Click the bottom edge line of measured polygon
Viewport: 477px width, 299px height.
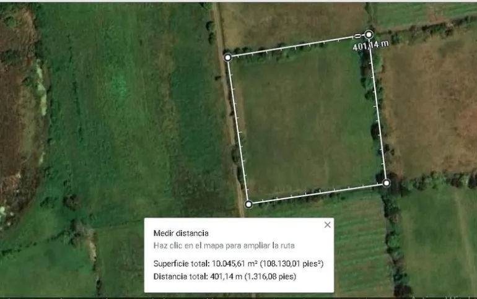pyautogui.click(x=317, y=194)
